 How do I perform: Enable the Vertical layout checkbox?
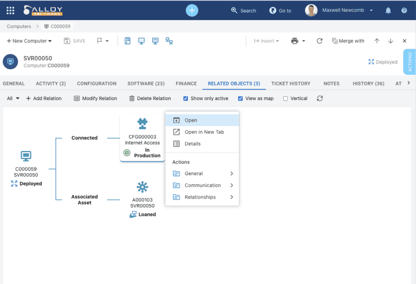point(285,98)
